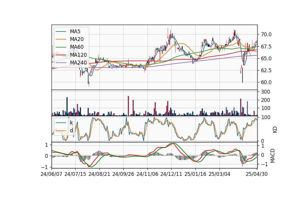Click the 24/12/11 date label

point(171,174)
